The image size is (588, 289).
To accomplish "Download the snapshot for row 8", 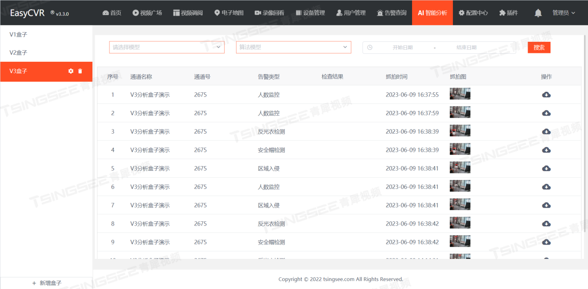I will click(546, 224).
